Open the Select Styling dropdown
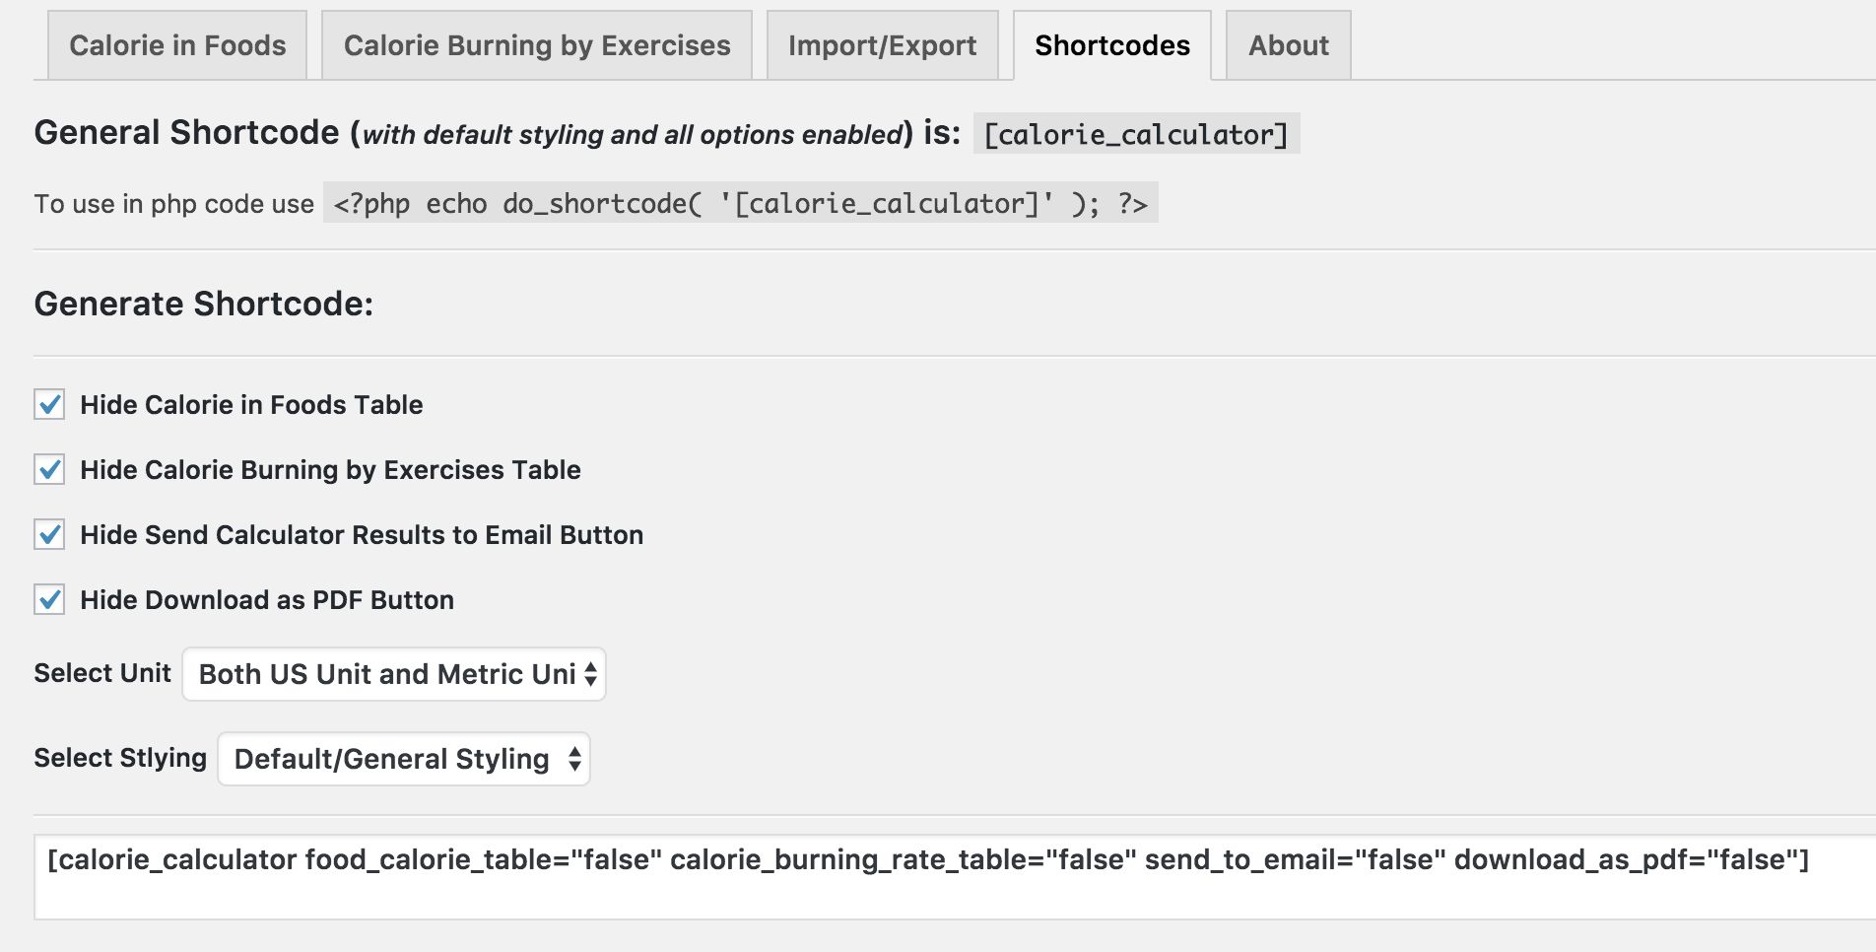This screenshot has height=952, width=1876. click(x=404, y=759)
